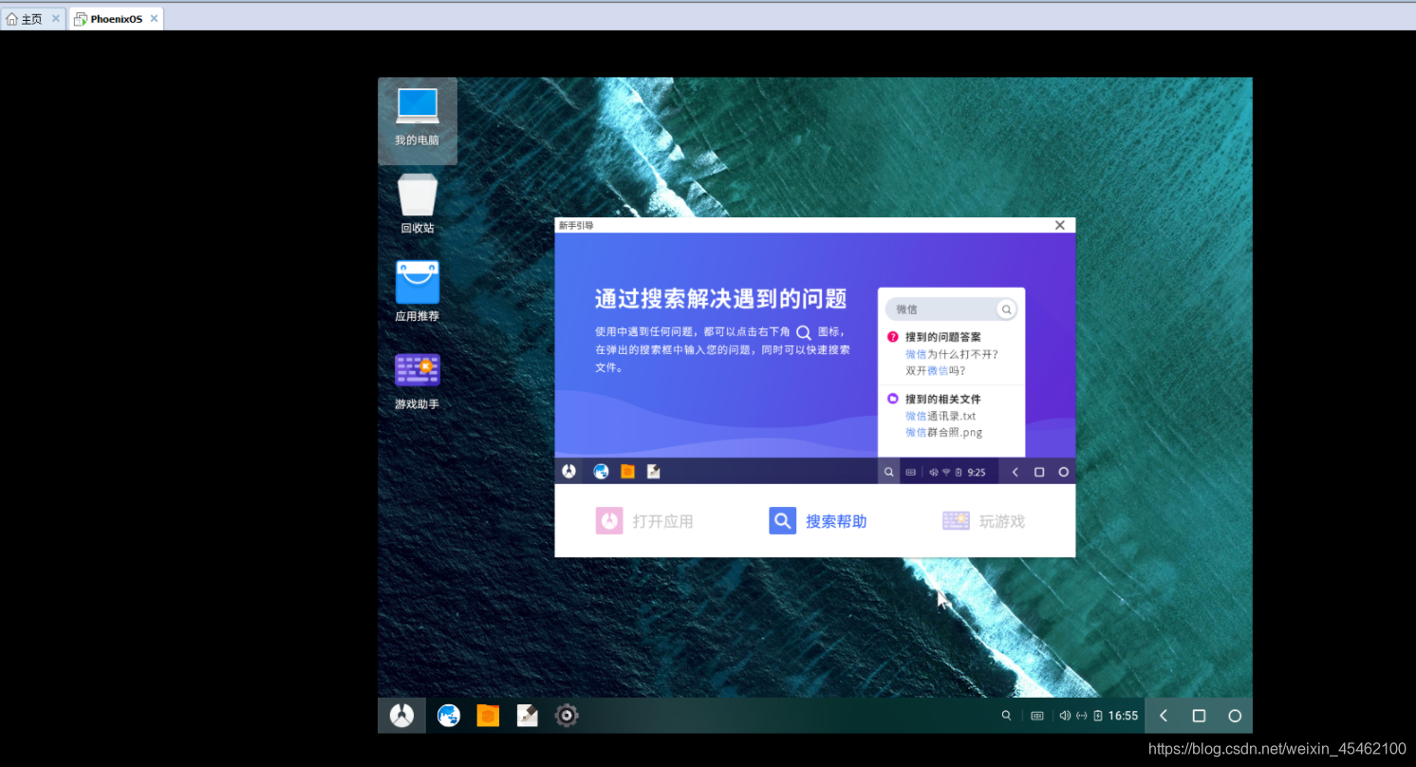This screenshot has width=1416, height=767.
Task: Close the 主页 VM tab
Action: [55, 19]
